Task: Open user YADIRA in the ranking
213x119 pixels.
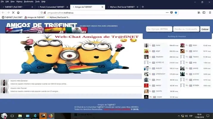Action: click(159, 91)
